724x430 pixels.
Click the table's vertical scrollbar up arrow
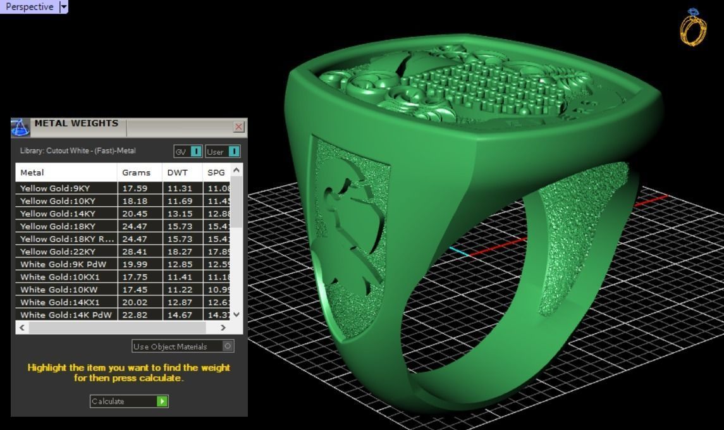pyautogui.click(x=236, y=170)
